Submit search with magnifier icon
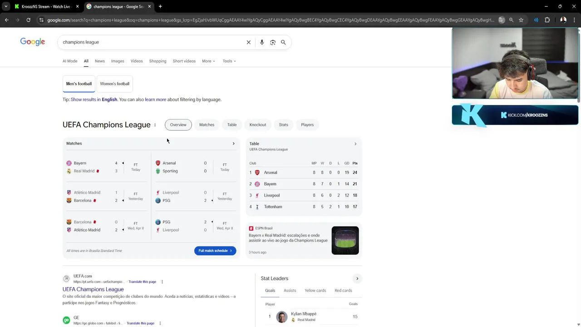581x327 pixels. 283,42
